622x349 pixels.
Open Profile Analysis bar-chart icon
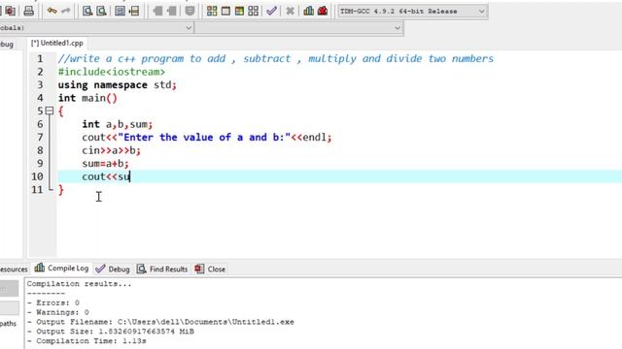click(x=309, y=11)
